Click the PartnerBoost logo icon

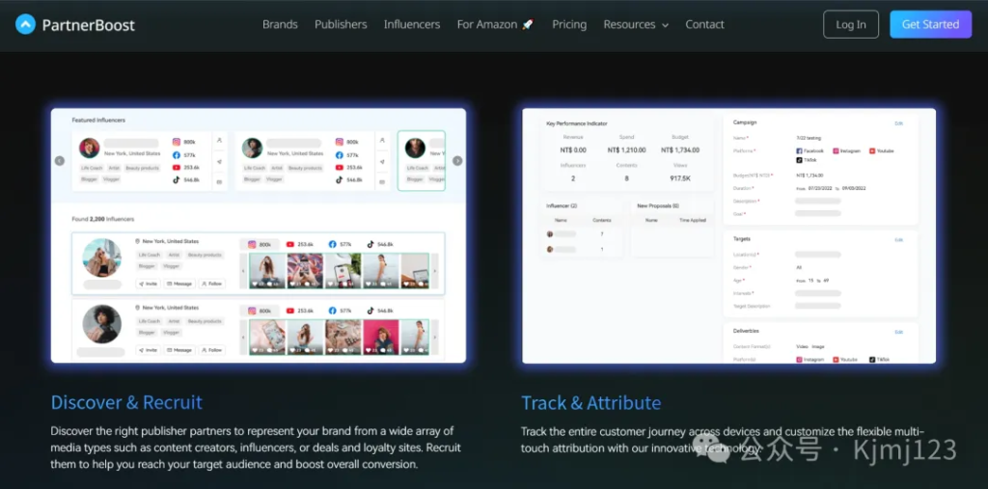point(25,24)
